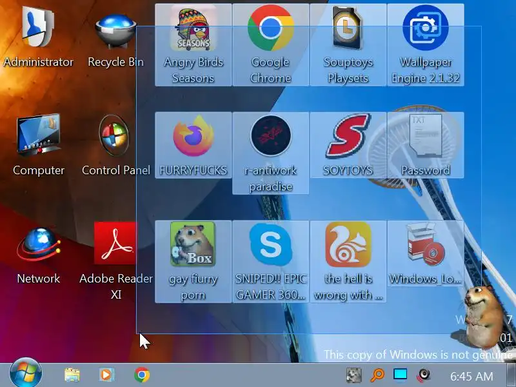
Task: Select the SOYTOYS desktop icon
Action: tap(348, 144)
